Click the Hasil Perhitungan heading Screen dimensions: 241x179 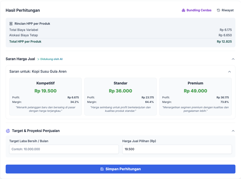(x=23, y=10)
